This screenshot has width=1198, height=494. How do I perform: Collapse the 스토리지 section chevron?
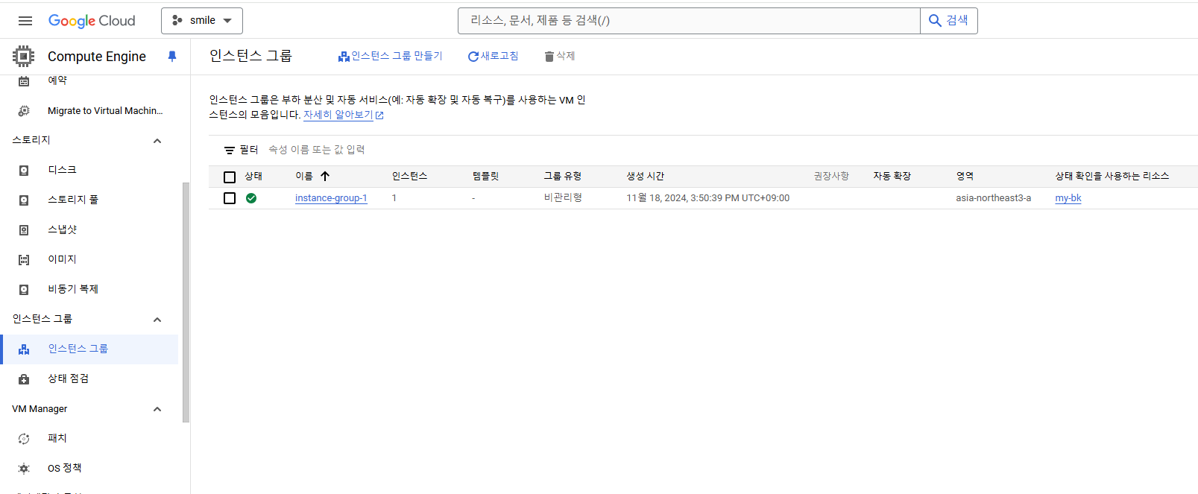click(157, 141)
